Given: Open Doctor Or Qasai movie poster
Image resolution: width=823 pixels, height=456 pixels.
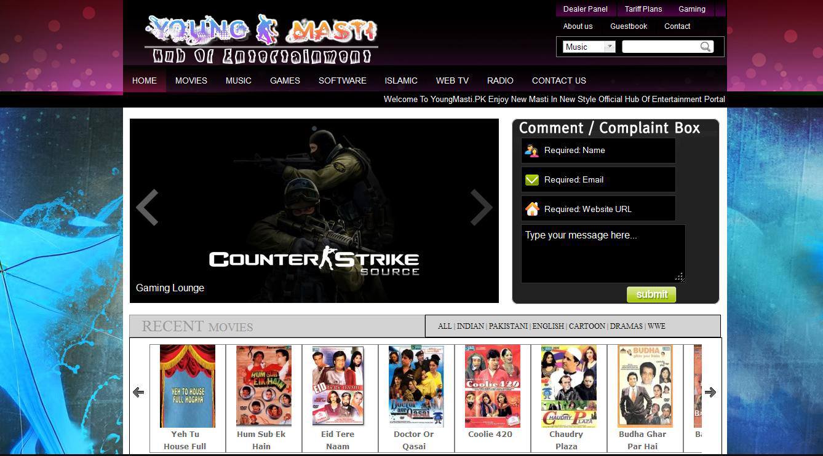Looking at the screenshot, I should coord(416,386).
